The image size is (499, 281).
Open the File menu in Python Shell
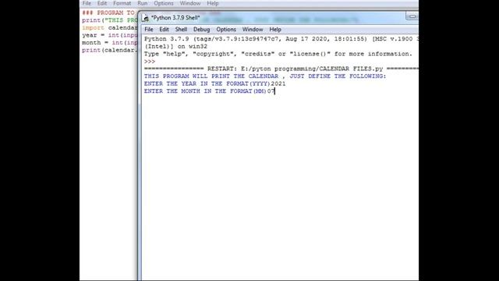point(149,30)
